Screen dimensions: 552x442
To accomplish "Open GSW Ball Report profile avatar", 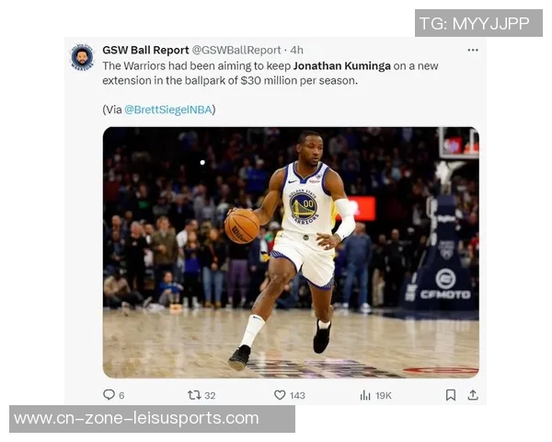I will coord(83,57).
